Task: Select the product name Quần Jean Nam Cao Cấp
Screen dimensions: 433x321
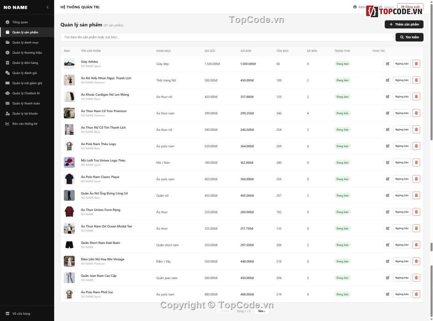Action: click(x=98, y=276)
